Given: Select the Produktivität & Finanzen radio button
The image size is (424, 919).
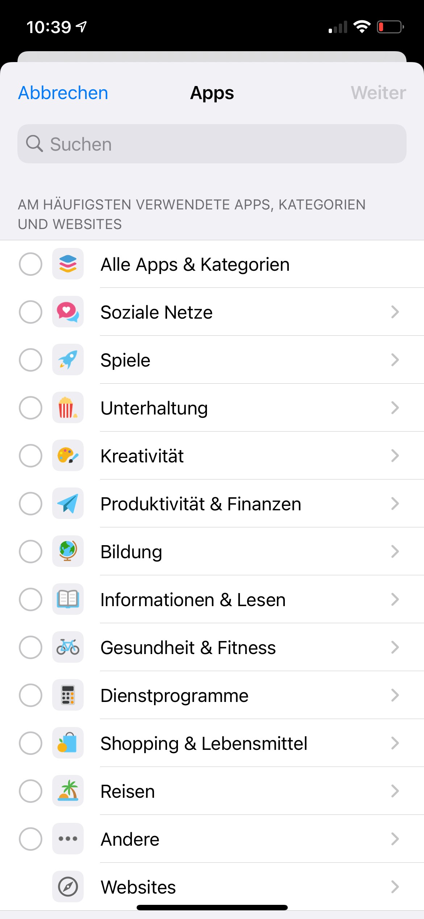Looking at the screenshot, I should click(x=30, y=503).
